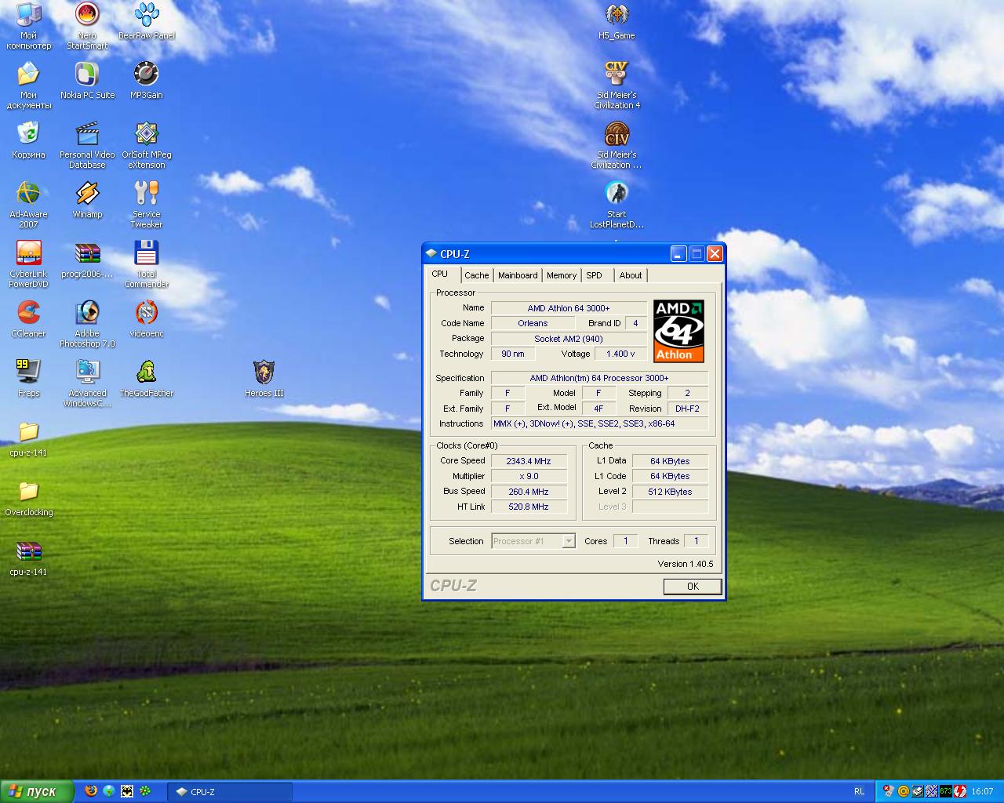Select Advanced WindowsCare icon
This screenshot has height=803, width=1004.
click(87, 383)
